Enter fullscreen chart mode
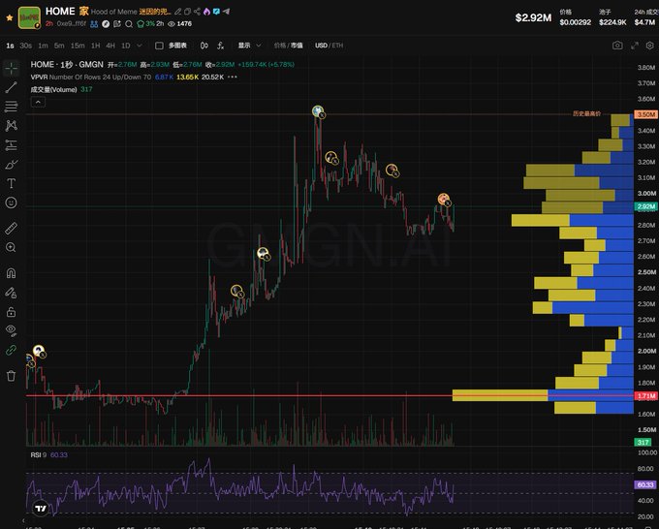This screenshot has width=659, height=529. coord(635,46)
